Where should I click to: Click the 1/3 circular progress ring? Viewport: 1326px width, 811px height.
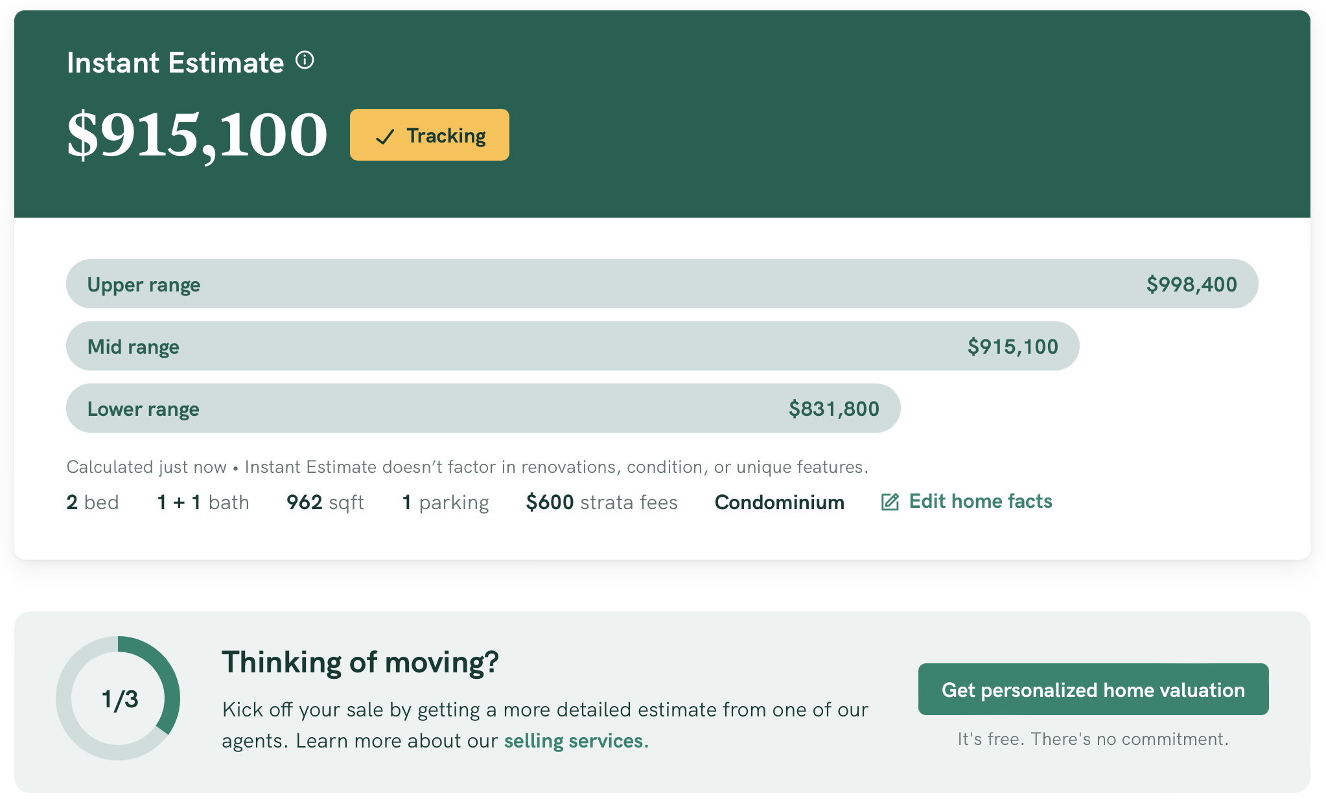click(x=119, y=698)
